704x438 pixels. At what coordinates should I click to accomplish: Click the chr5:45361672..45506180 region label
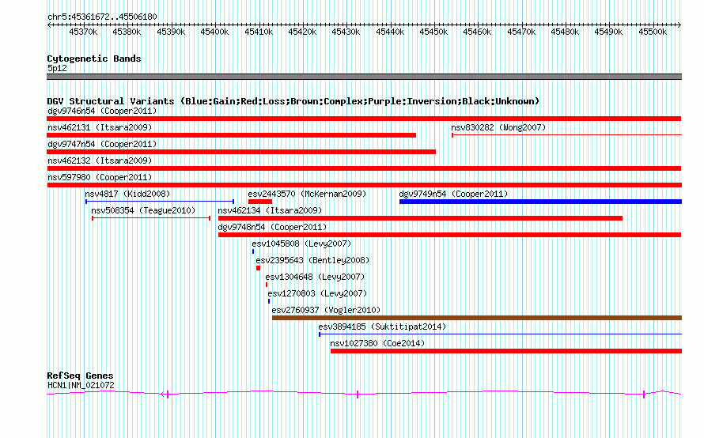(102, 17)
